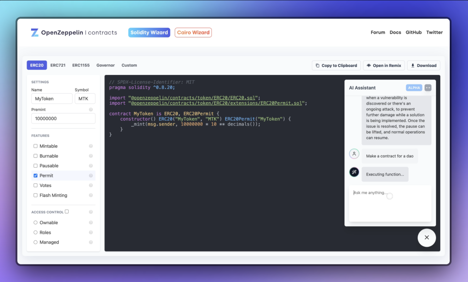This screenshot has height=282, width=468.
Task: Click the Name input field
Action: pos(52,99)
